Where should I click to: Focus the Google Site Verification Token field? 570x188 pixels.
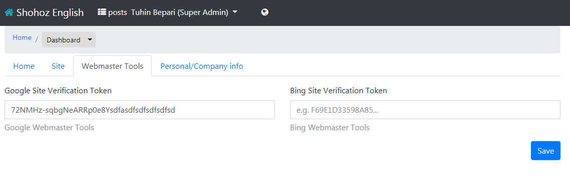[140, 110]
